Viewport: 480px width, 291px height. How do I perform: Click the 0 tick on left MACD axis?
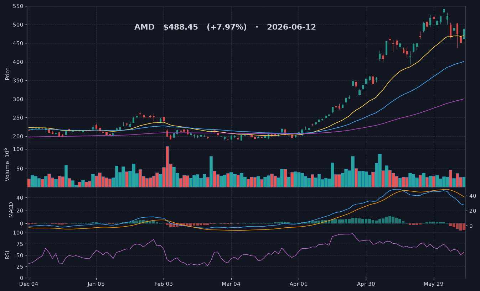point(22,224)
